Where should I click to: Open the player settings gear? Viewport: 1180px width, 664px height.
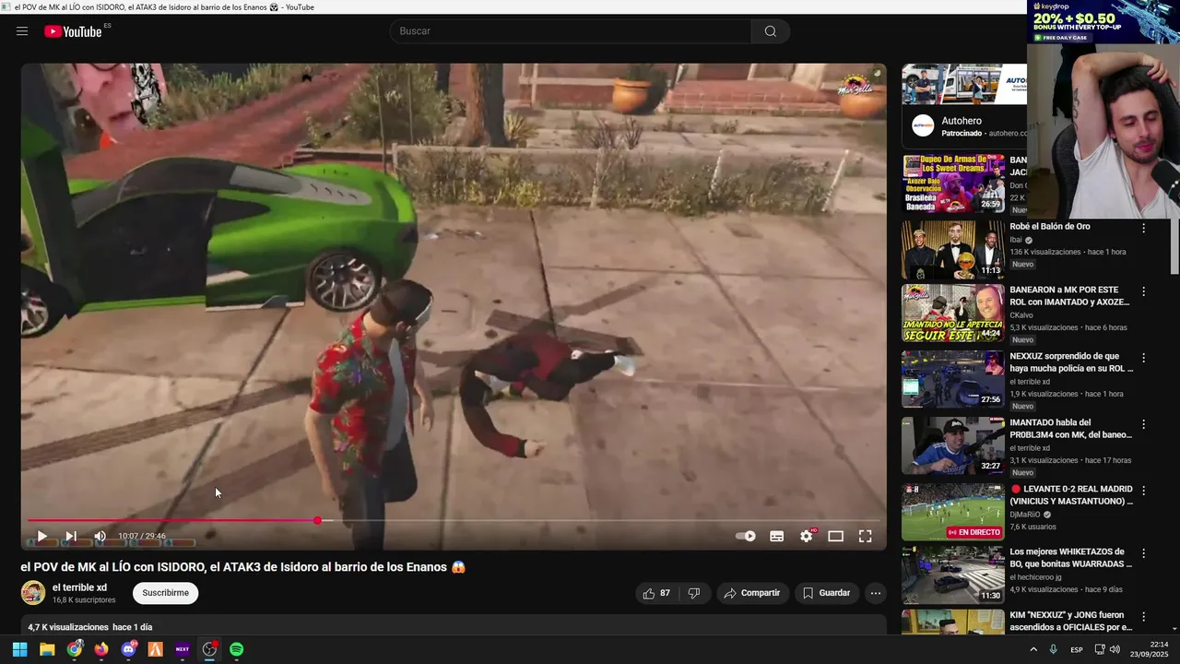[x=807, y=536]
